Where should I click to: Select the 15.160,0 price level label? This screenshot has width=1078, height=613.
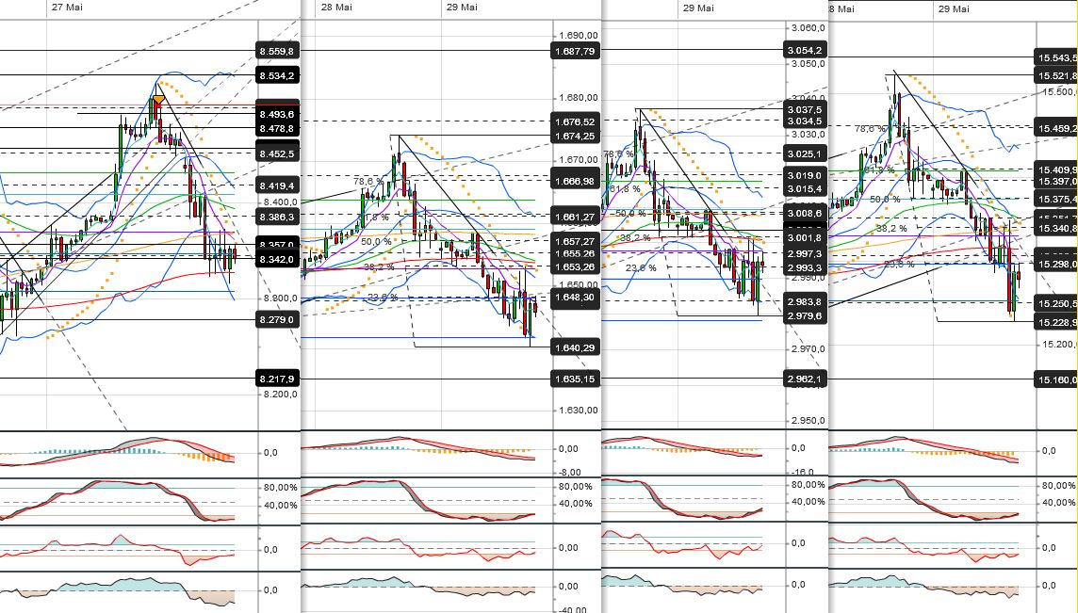click(x=1056, y=379)
